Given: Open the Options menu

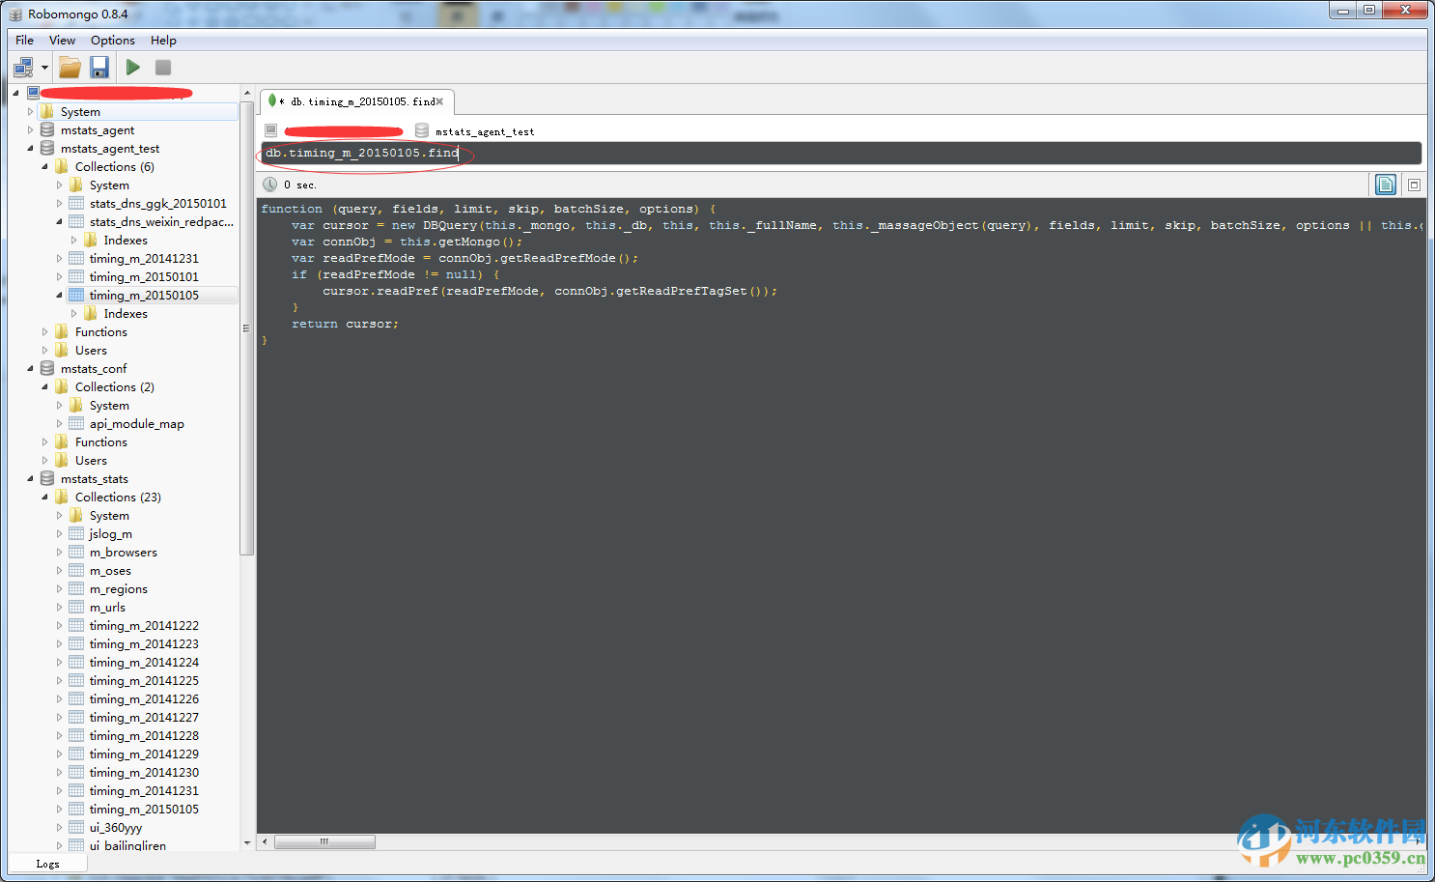Looking at the screenshot, I should pos(113,41).
